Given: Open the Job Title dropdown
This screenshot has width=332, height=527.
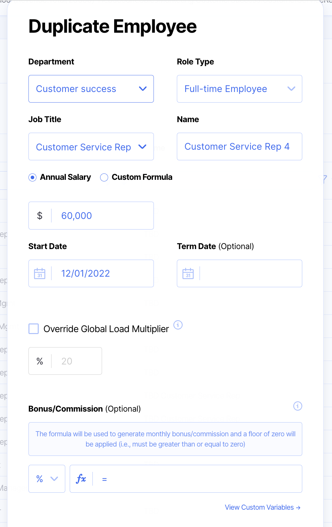Looking at the screenshot, I should click(x=91, y=147).
